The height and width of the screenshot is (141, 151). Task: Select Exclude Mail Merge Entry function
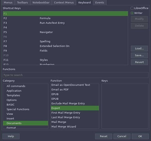coord(75,103)
